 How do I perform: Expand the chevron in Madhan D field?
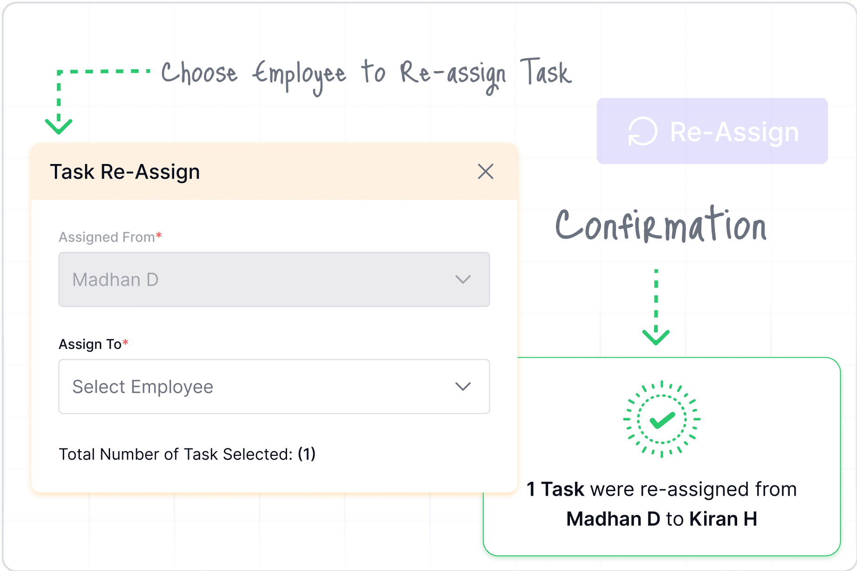(x=463, y=279)
